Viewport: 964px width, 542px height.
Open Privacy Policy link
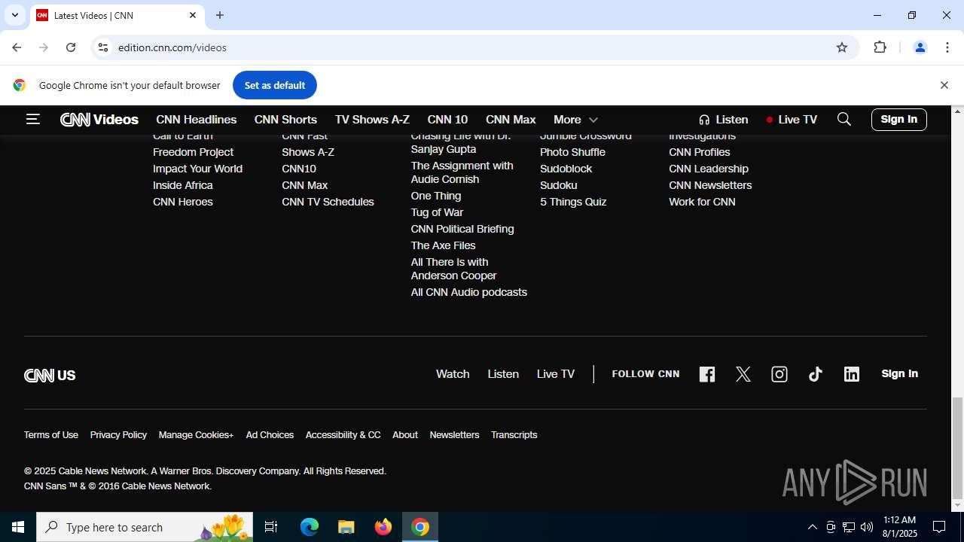118,435
